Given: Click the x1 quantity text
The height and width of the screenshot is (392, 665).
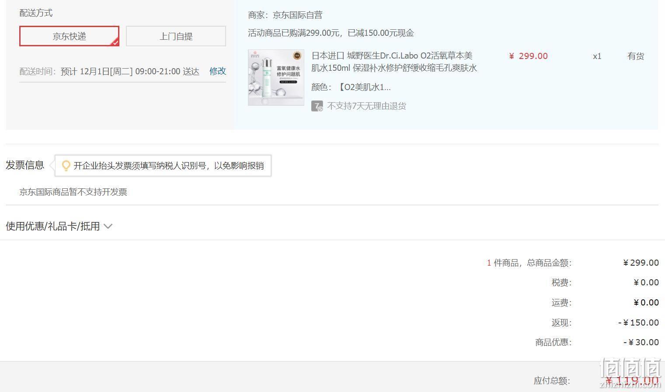Looking at the screenshot, I should (597, 56).
